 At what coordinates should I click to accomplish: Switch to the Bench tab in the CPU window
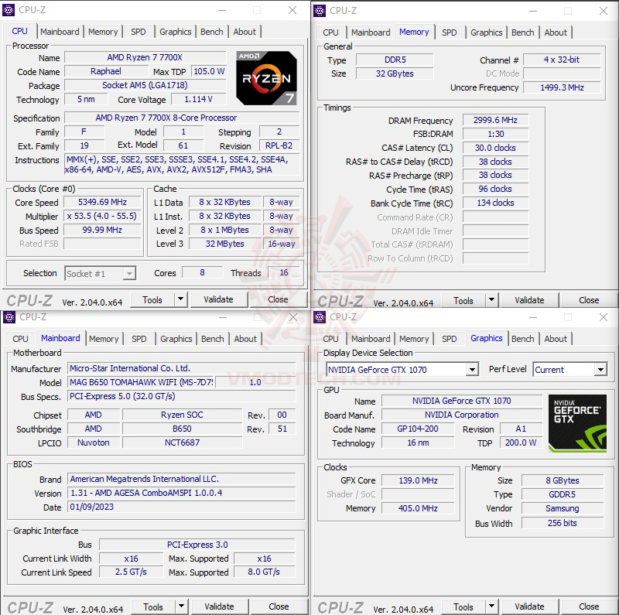point(212,32)
